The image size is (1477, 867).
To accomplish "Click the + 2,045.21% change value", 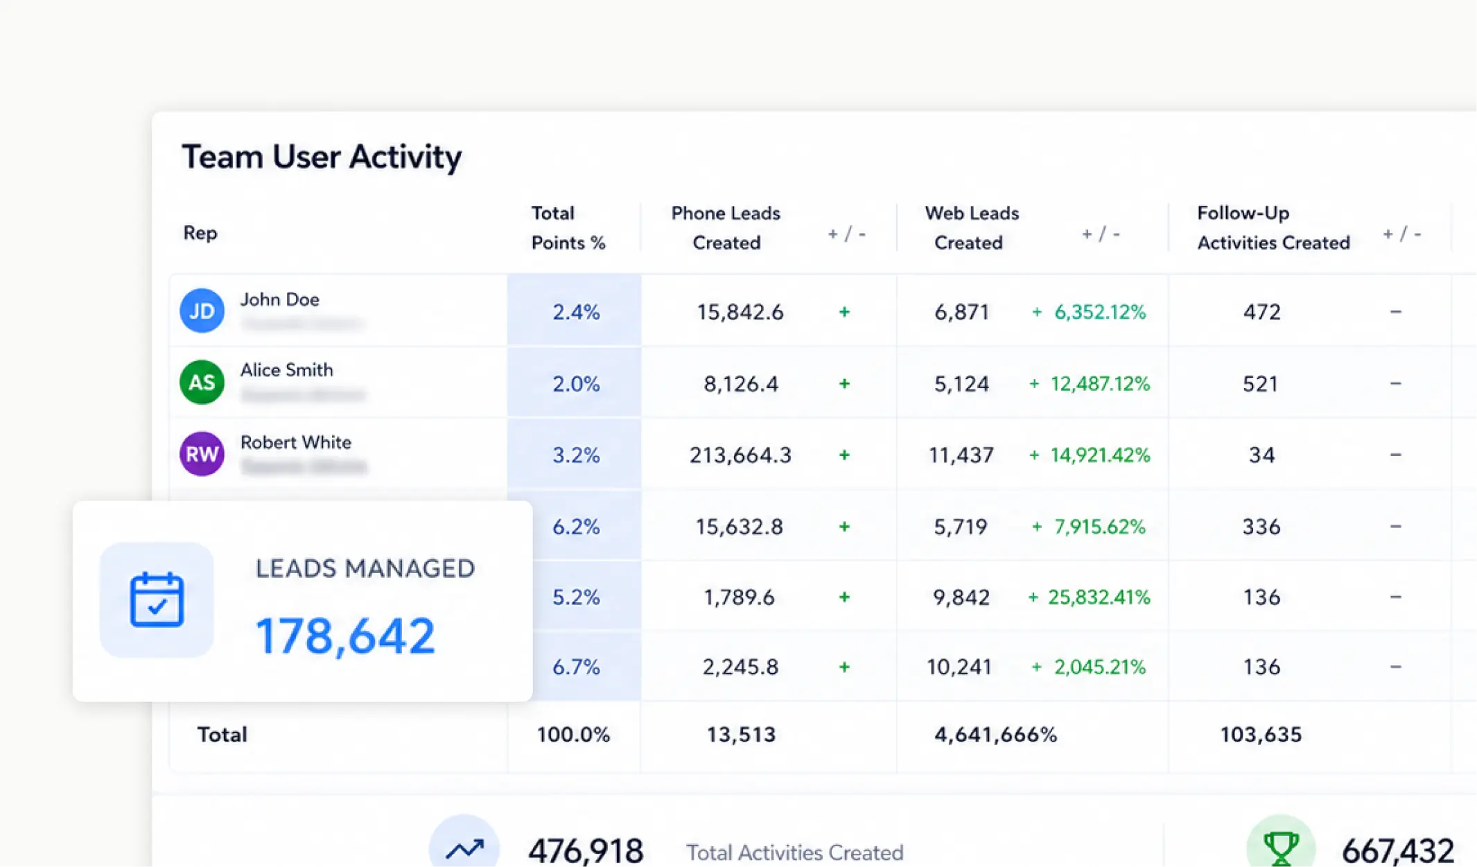I will tap(1089, 667).
